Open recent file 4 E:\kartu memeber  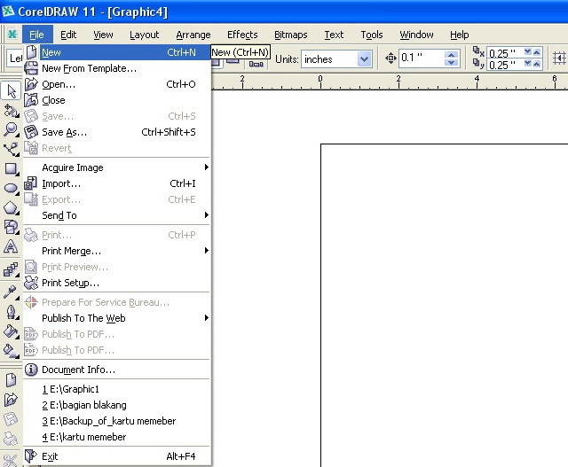pos(116,437)
